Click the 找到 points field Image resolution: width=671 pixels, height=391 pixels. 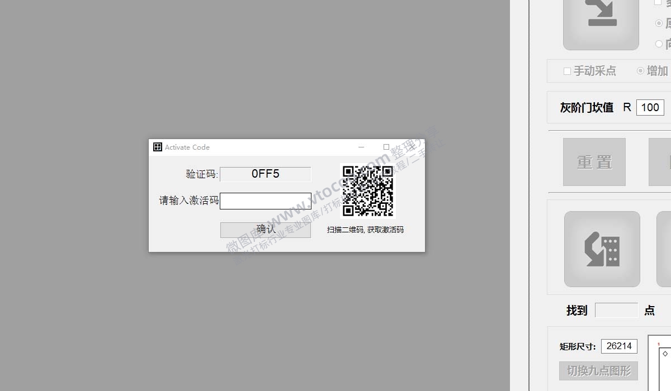point(616,310)
